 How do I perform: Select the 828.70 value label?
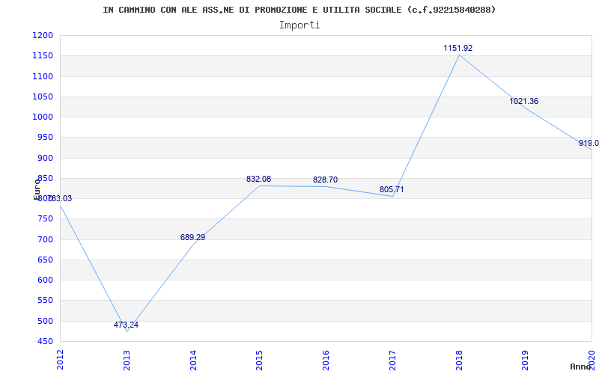pos(325,180)
